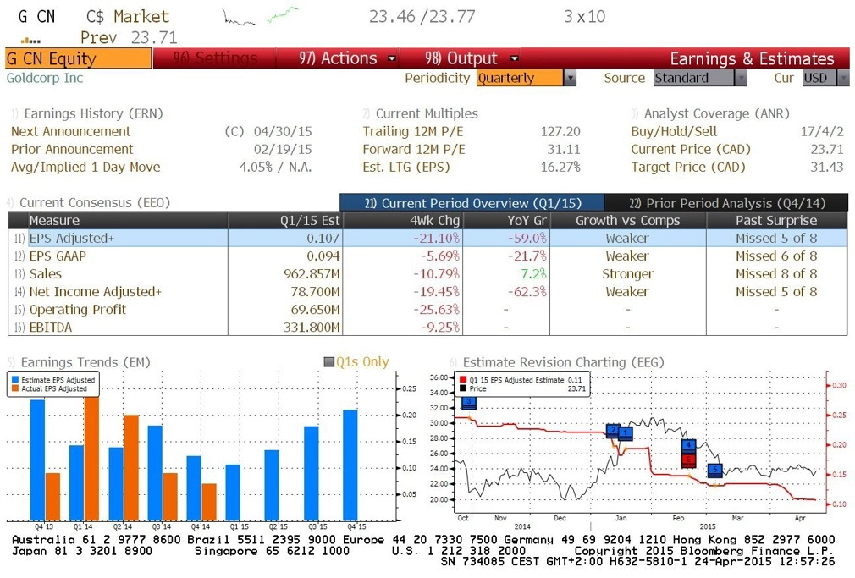Select revision marker 5 on the estimate chart
855x578 pixels.
(714, 470)
